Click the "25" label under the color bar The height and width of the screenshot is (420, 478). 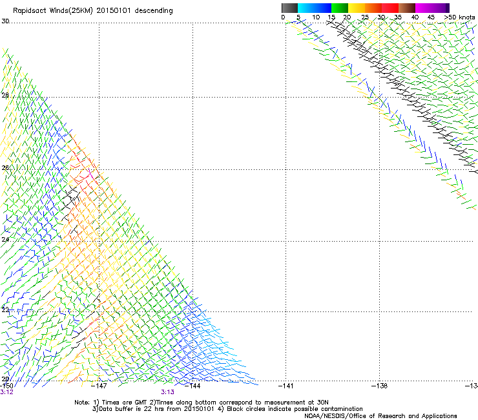(x=365, y=17)
